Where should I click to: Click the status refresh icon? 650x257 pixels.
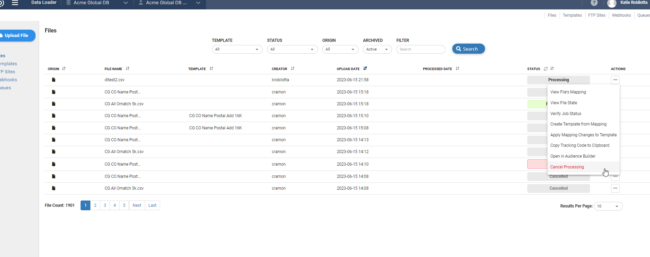click(546, 69)
